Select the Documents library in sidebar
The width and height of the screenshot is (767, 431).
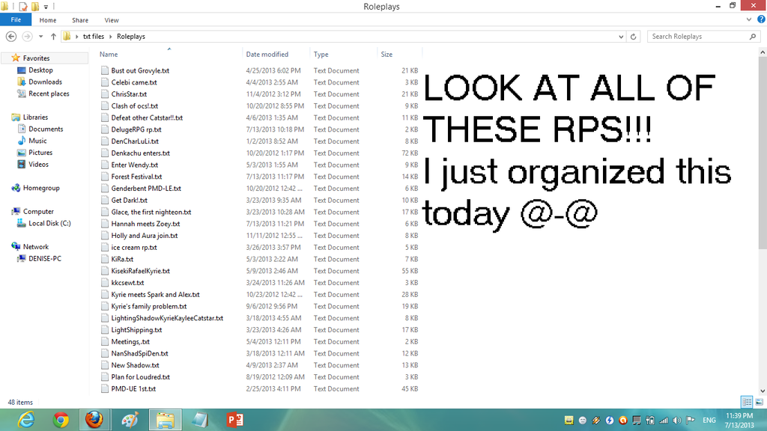(46, 129)
